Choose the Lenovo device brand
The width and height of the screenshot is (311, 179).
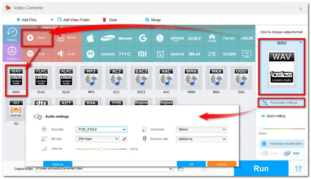(108, 54)
